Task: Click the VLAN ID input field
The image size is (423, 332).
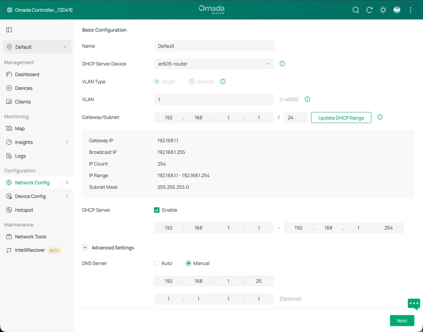Action: click(x=214, y=99)
